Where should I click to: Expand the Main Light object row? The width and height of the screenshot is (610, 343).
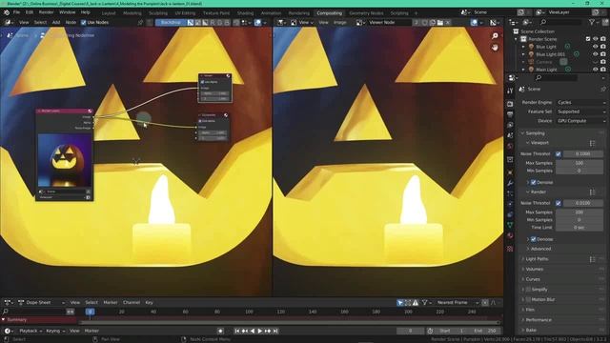pyautogui.click(x=523, y=70)
